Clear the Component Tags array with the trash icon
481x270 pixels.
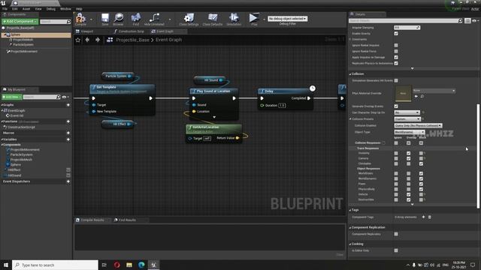pos(429,217)
